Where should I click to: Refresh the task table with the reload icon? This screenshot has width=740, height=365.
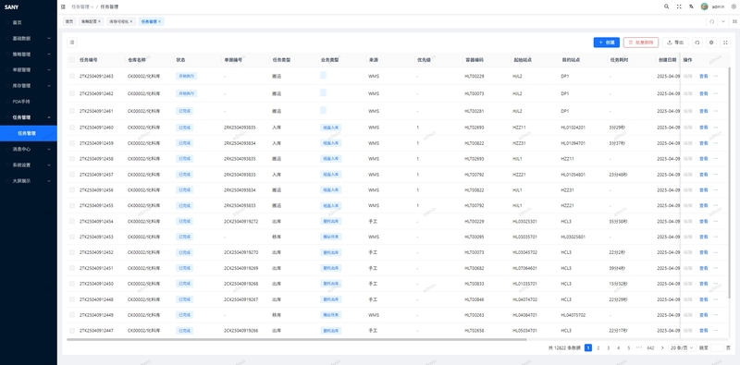[x=697, y=43]
